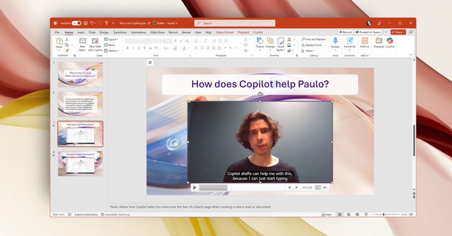The width and height of the screenshot is (452, 236).
Task: Click the Reset slide button
Action: 110,45
